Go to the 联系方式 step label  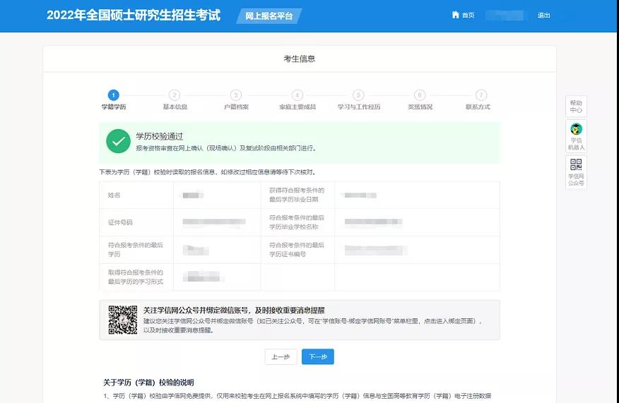(x=478, y=107)
